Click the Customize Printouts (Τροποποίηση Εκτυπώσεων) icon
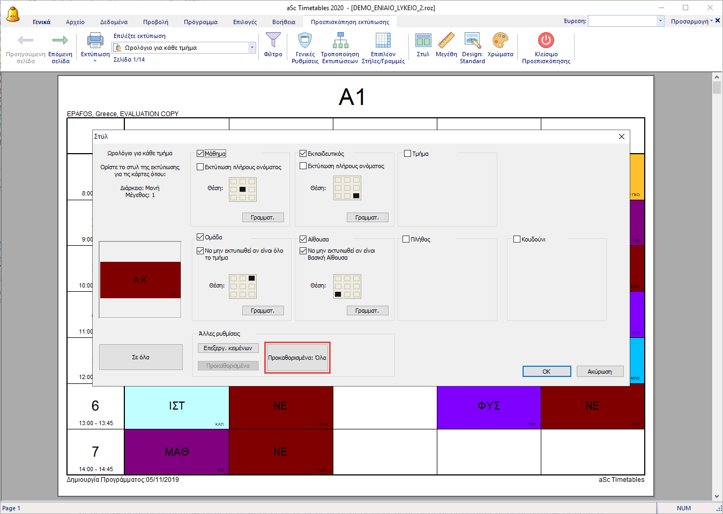Viewport: 723px width, 514px height. click(x=340, y=41)
